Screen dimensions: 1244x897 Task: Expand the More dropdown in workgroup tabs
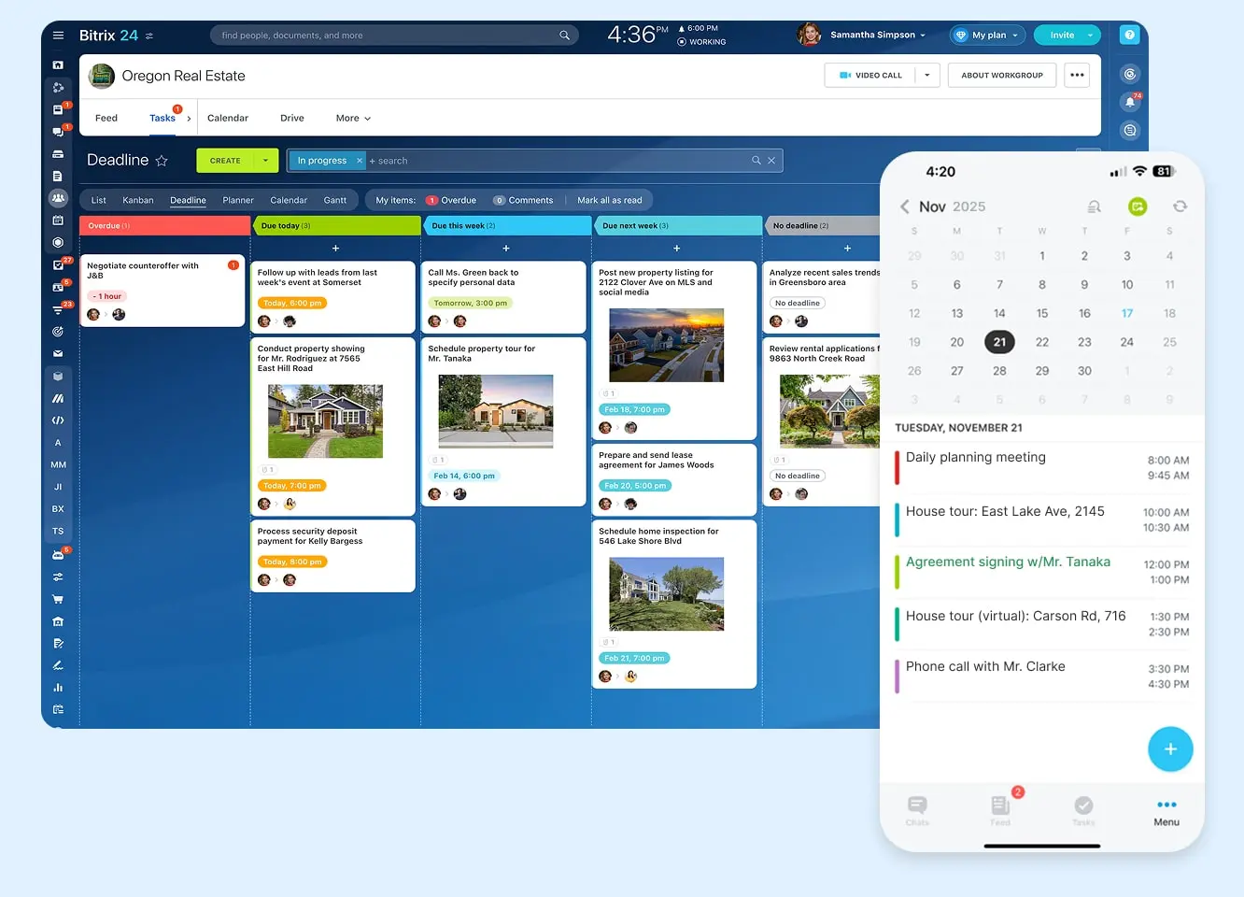(353, 119)
